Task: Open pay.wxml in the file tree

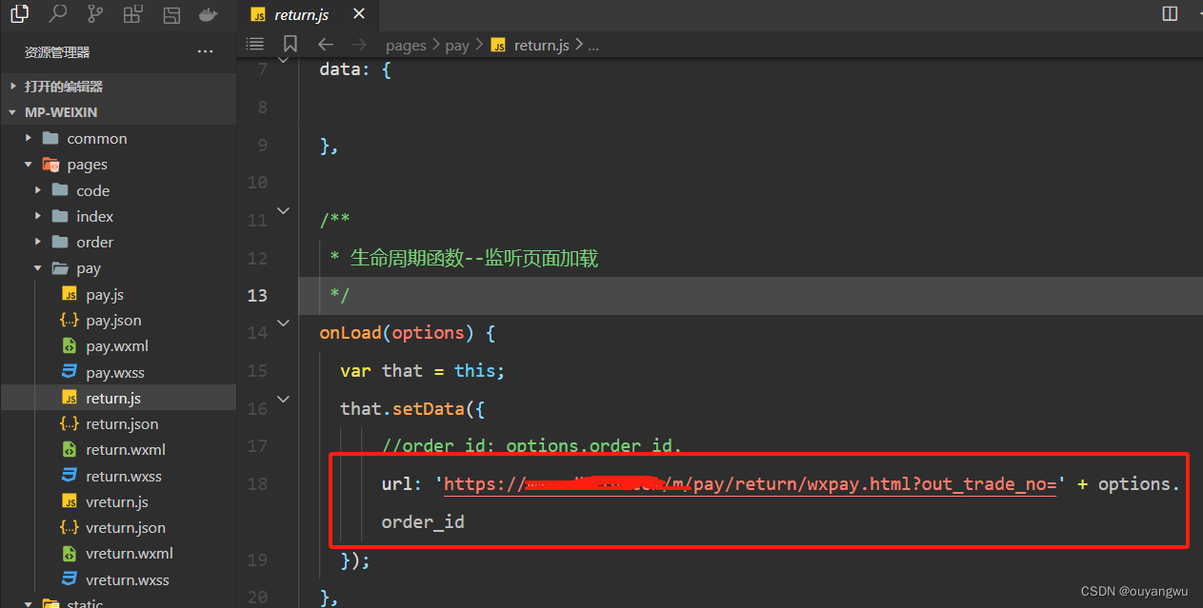Action: click(116, 346)
